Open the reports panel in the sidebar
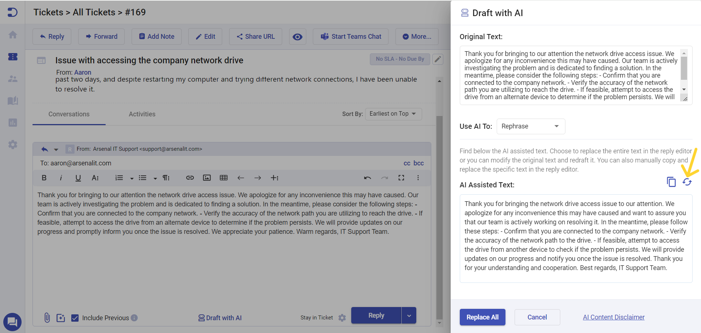The height and width of the screenshot is (333, 701). click(12, 123)
